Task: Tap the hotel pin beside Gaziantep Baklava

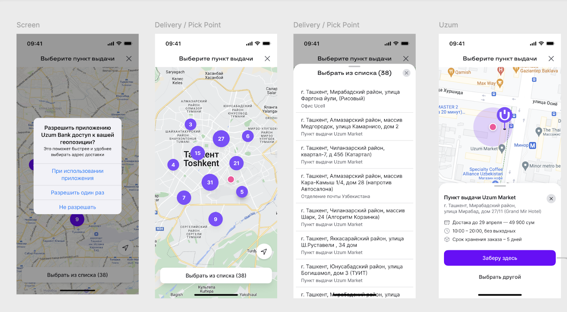Action: point(500,70)
